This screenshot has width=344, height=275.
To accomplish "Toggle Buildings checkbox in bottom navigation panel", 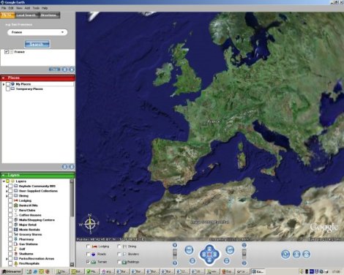I will (119, 262).
